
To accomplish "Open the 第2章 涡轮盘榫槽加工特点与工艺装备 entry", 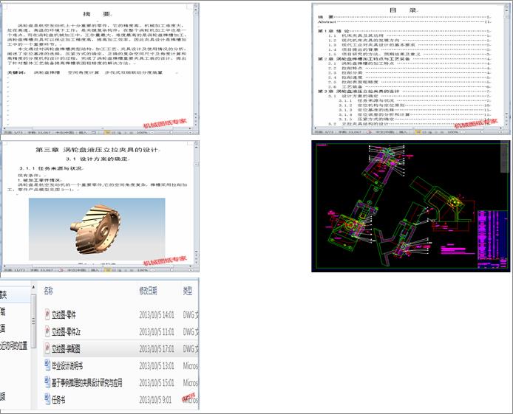I will coord(404,59).
